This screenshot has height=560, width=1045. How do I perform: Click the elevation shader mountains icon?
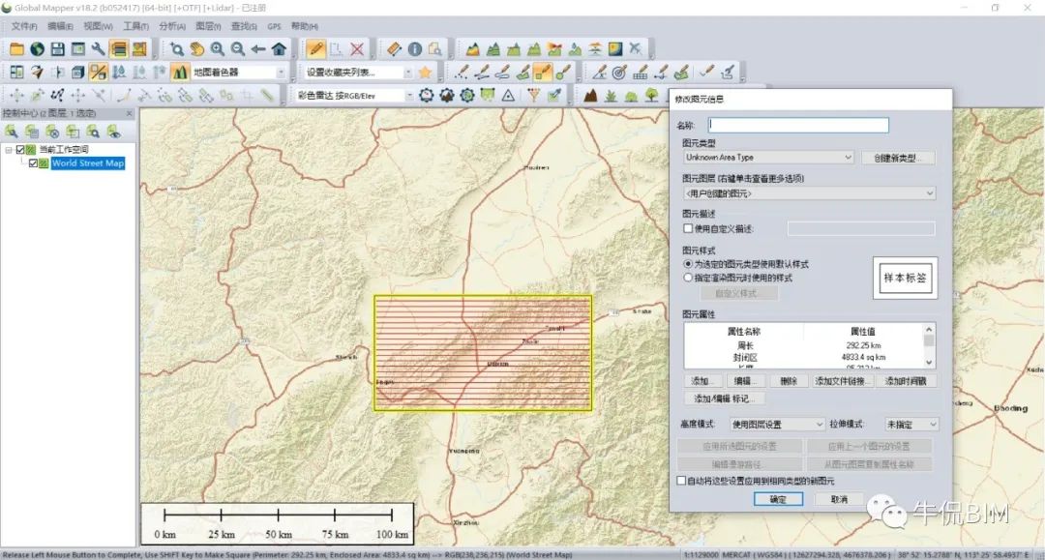point(179,72)
